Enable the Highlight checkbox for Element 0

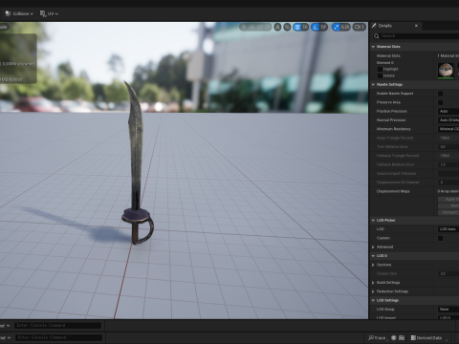click(380, 69)
